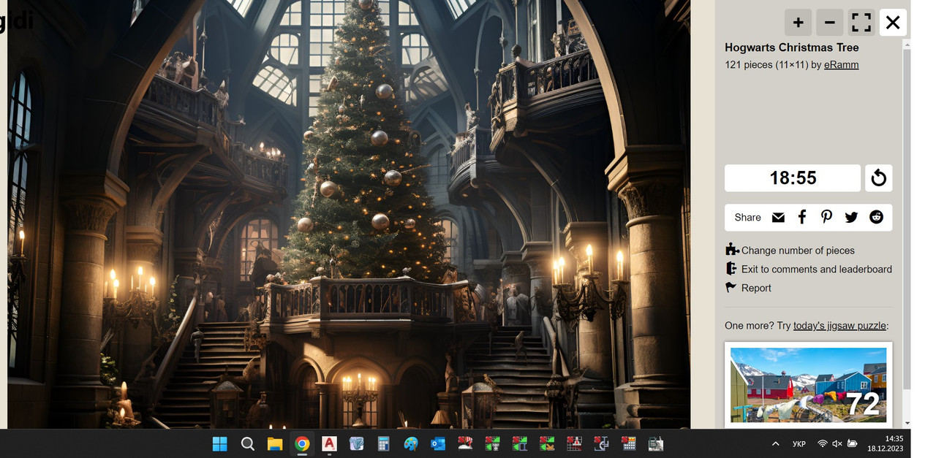Click the Share label
This screenshot has width=936, height=458.
[x=747, y=218]
